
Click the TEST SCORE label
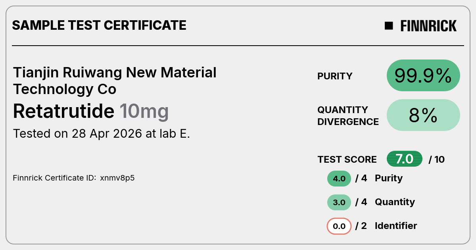click(347, 160)
